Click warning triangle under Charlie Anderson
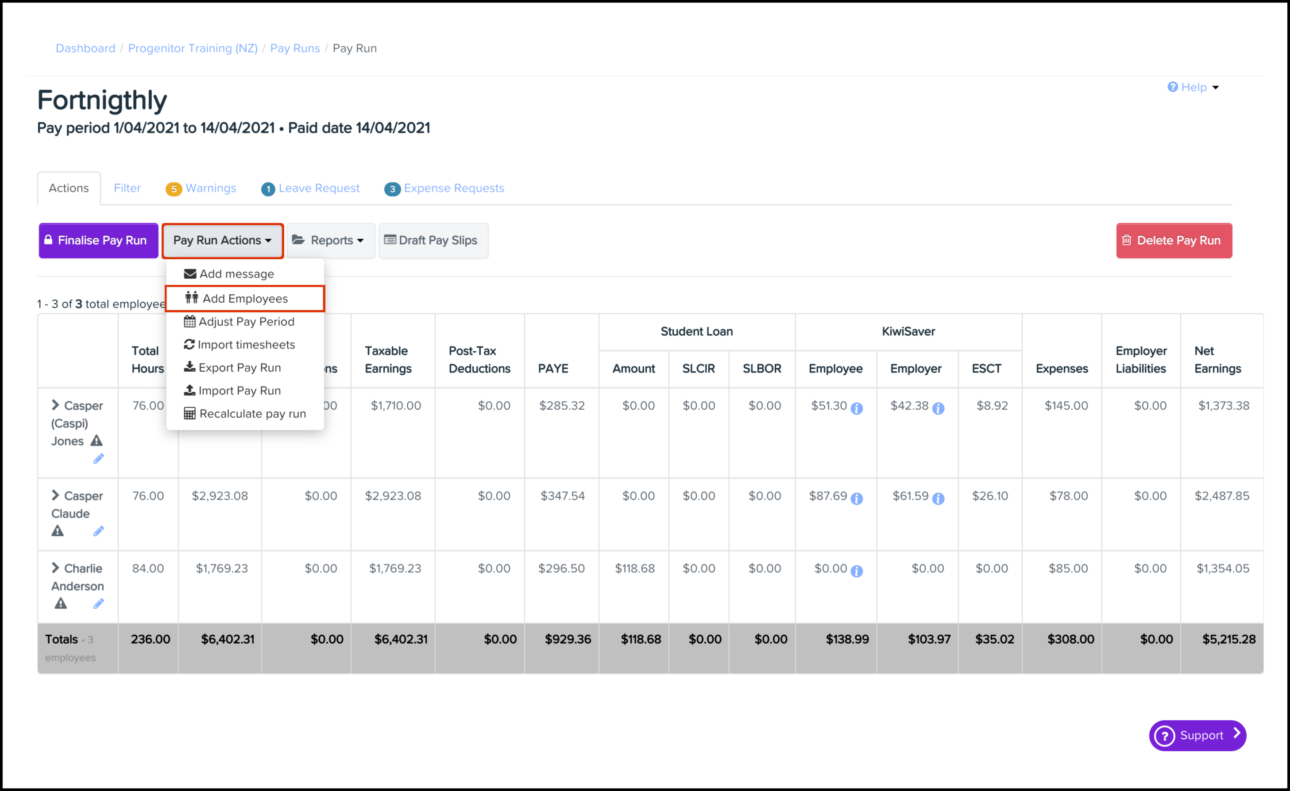The width and height of the screenshot is (1290, 791). click(x=61, y=604)
